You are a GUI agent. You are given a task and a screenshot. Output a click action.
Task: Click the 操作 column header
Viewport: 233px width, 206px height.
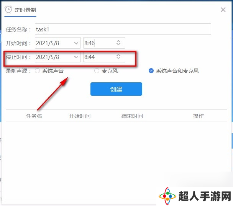click(199, 116)
